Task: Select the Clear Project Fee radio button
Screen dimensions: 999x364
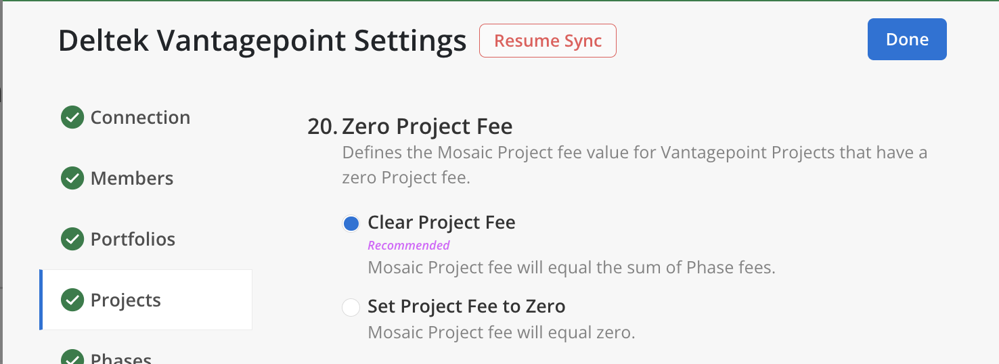Action: pyautogui.click(x=351, y=223)
